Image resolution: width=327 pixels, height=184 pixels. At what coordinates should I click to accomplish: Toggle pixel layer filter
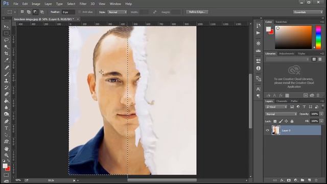coord(292,107)
